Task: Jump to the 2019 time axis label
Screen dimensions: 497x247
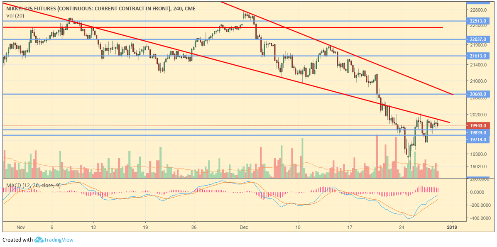Action: tap(452, 227)
